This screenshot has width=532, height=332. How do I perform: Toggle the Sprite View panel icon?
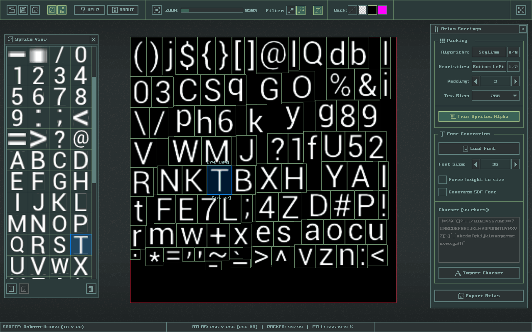pyautogui.click(x=52, y=10)
